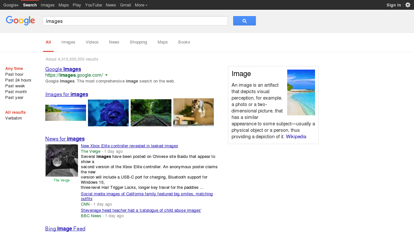
Task: Click The Verge label under news thumbnail
Action: pos(61,180)
